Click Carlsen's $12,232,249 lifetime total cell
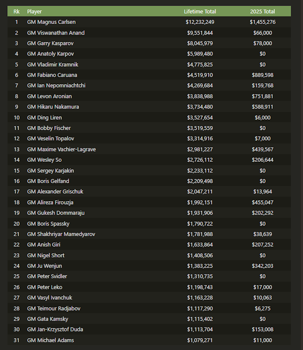Viewport: 303px width, 350px height. (x=200, y=22)
